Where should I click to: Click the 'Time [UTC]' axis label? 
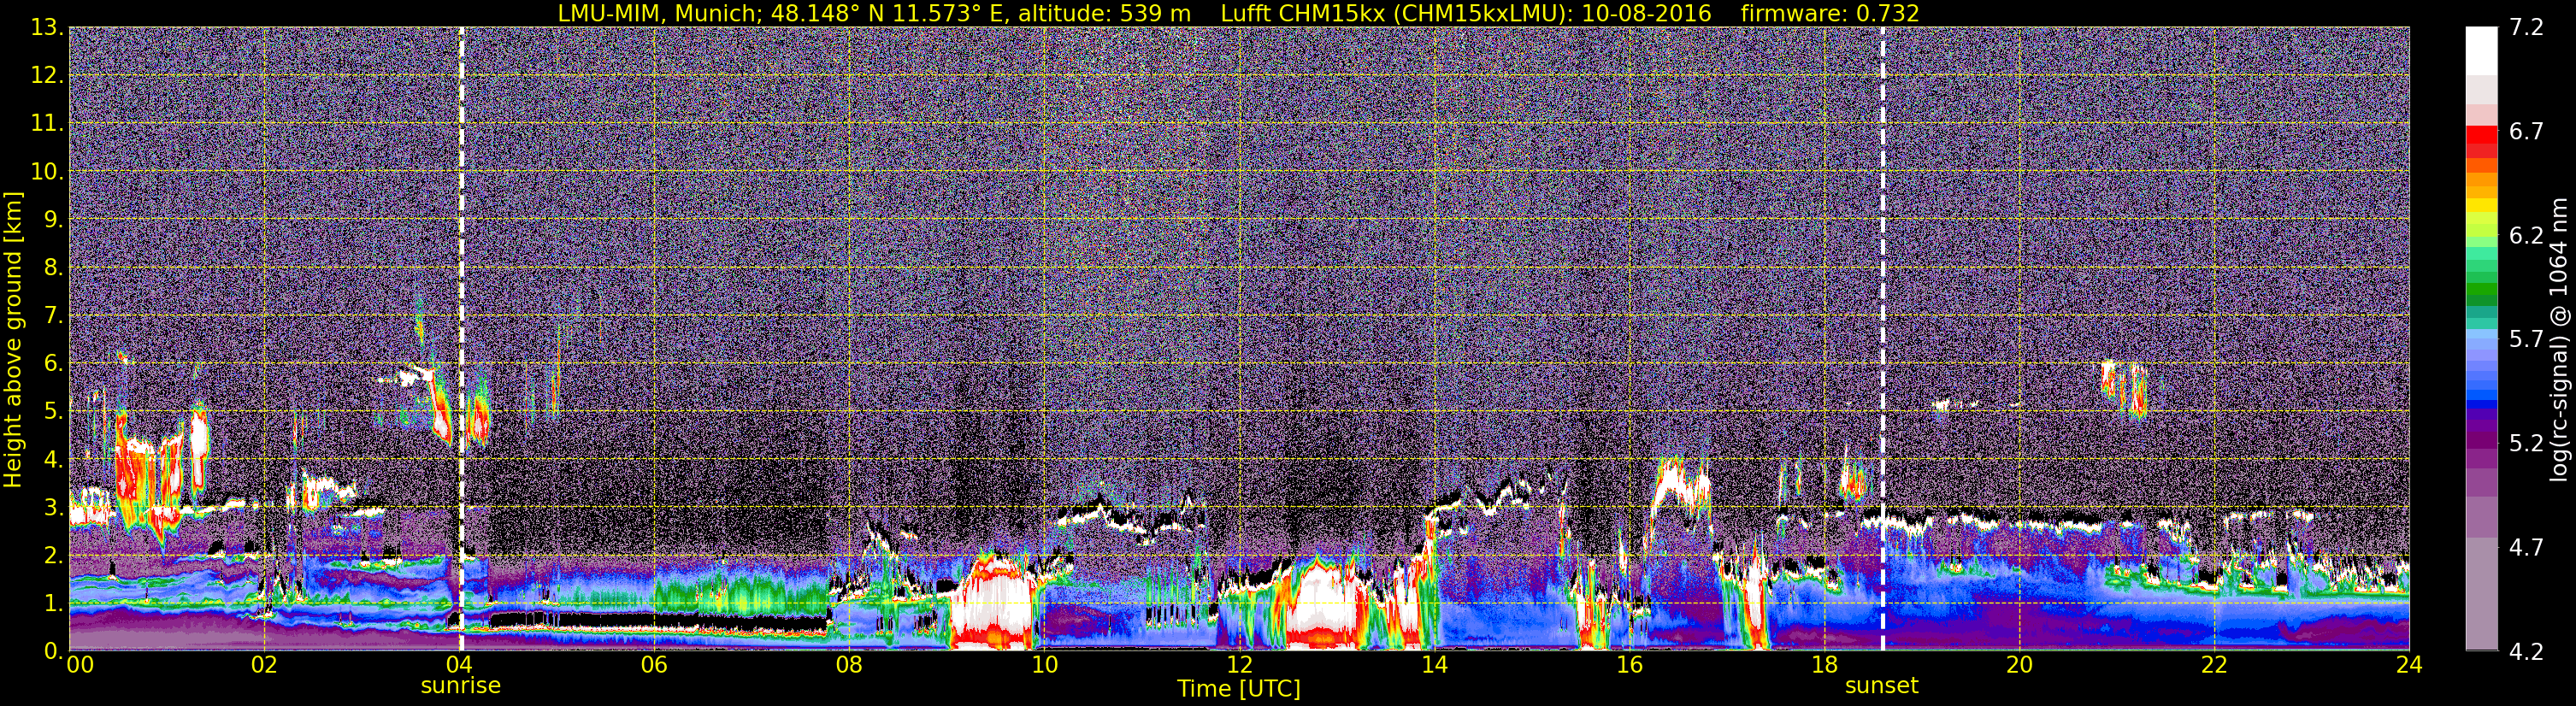(1239, 689)
